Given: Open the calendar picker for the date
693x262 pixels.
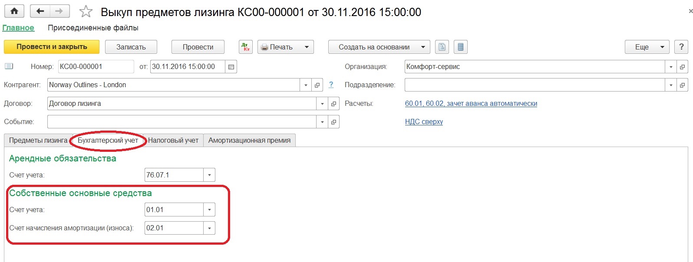Looking at the screenshot, I should click(231, 67).
